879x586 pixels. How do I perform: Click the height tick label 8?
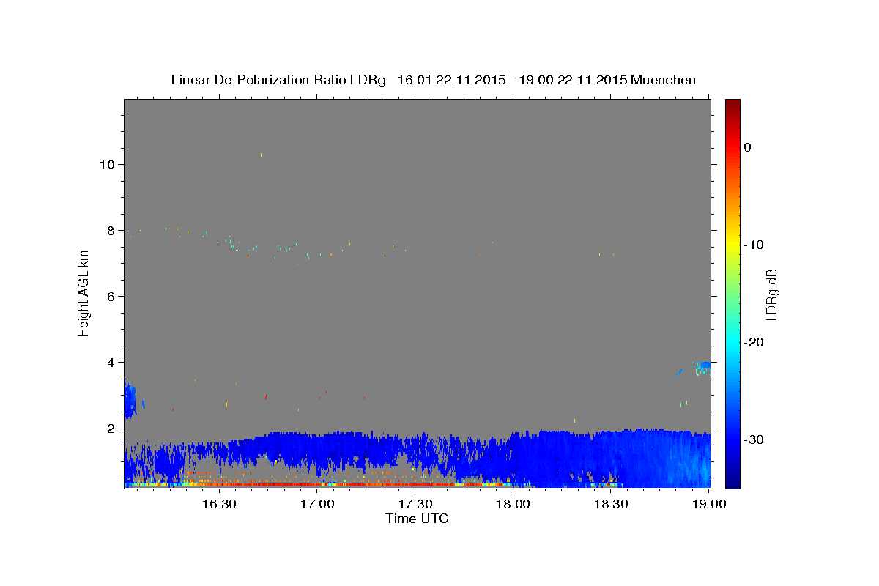click(x=111, y=230)
